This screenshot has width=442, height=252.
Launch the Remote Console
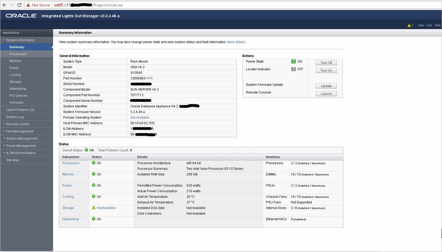[326, 94]
